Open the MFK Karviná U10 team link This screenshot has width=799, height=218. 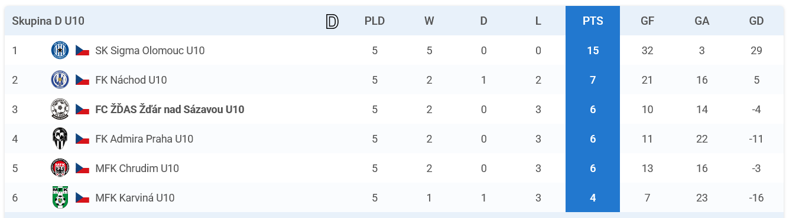click(135, 198)
